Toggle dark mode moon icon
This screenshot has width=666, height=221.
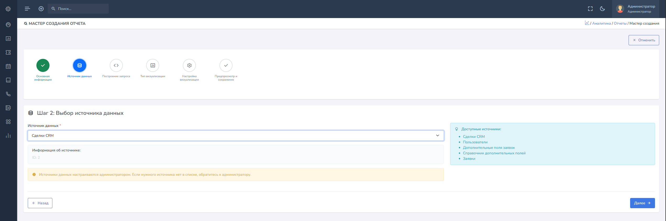tap(602, 9)
